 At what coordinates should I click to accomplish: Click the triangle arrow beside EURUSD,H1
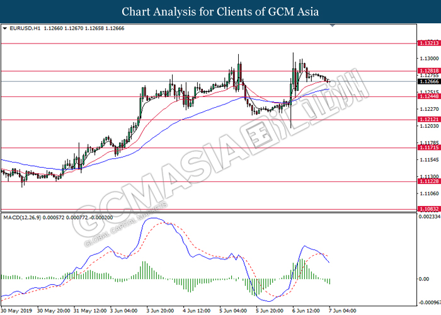[x=5, y=28]
